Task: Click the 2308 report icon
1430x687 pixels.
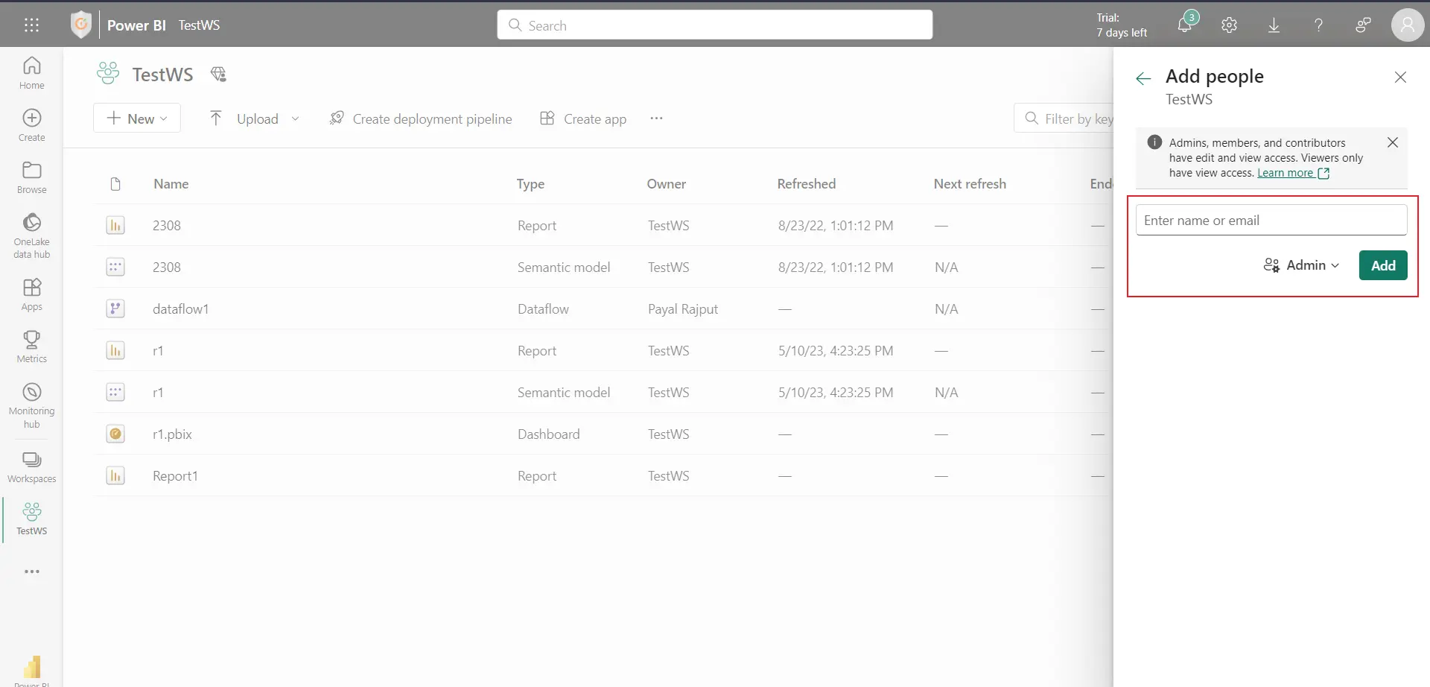Action: coord(115,225)
